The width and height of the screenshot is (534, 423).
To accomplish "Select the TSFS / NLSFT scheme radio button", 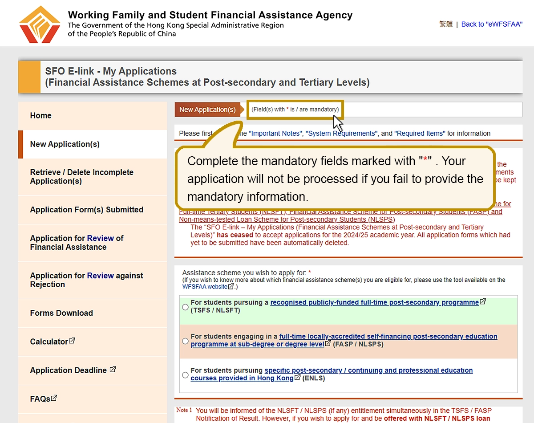I will [x=185, y=307].
